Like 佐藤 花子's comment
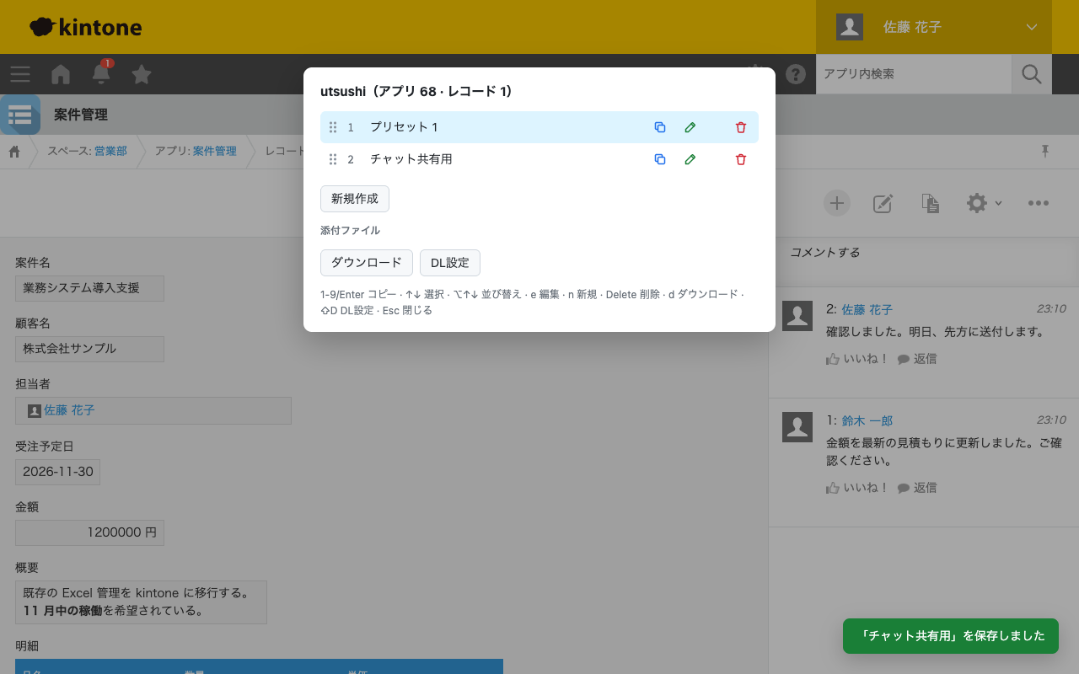Viewport: 1079px width, 674px height. point(857,359)
